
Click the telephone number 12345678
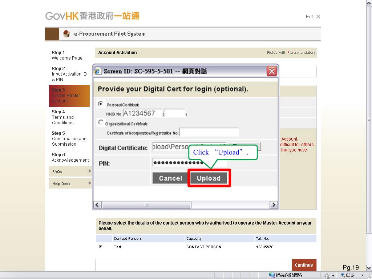(264, 247)
